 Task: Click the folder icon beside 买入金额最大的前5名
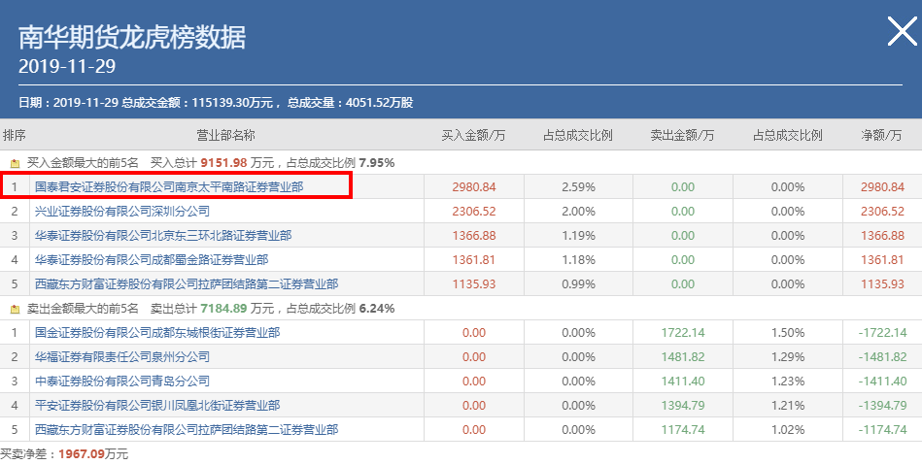point(16,163)
